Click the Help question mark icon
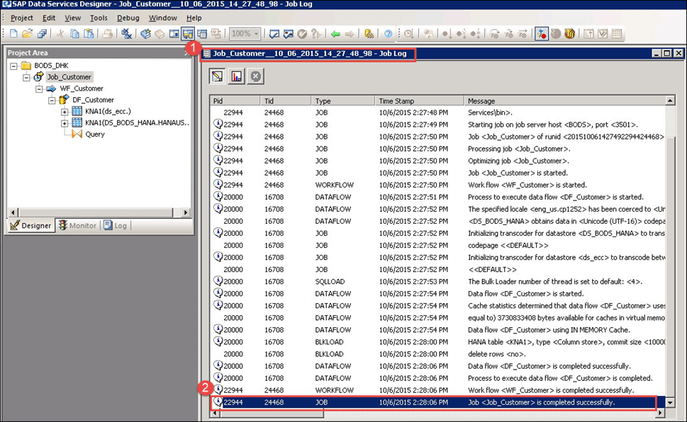The image size is (687, 422). tap(388, 33)
